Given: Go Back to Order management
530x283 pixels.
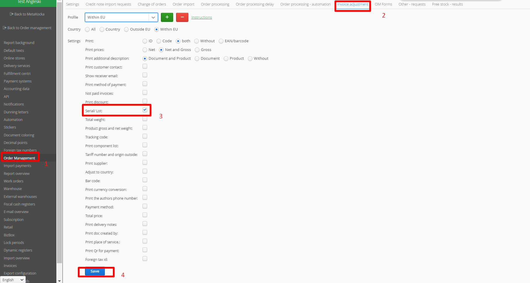Looking at the screenshot, I should (x=27, y=28).
